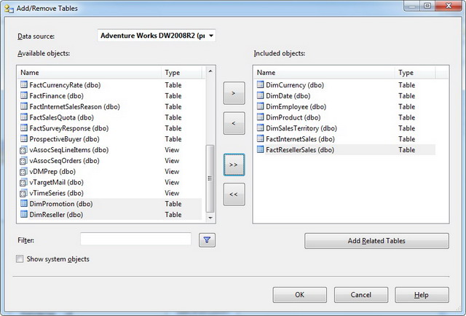Click the FactSalesQuota table icon
Viewport: 466px width, 316px height.
point(24,117)
